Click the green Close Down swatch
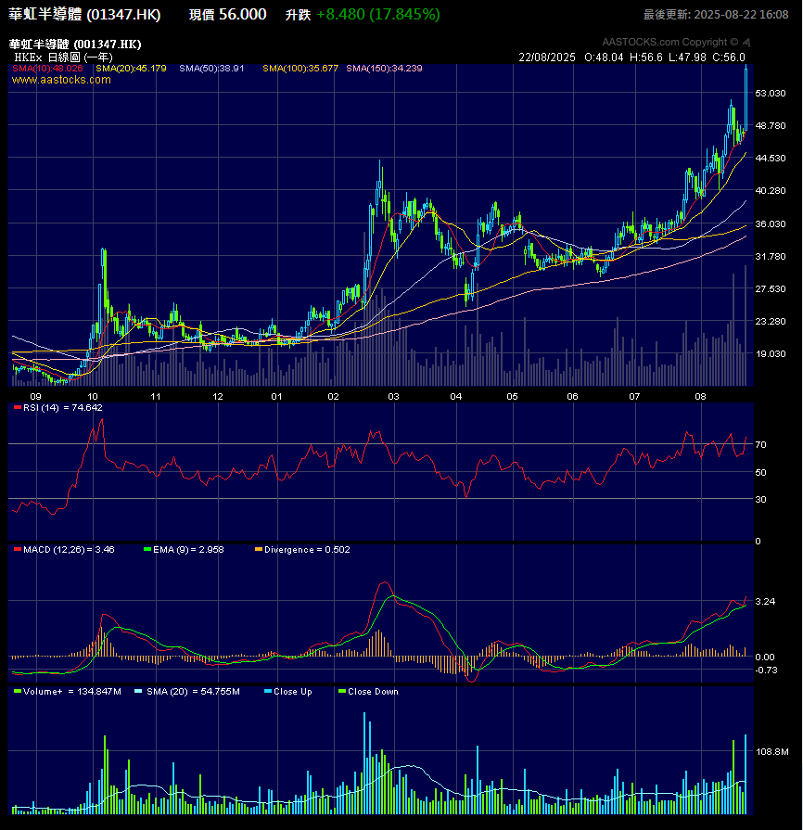The width and height of the screenshot is (803, 830). 342,691
